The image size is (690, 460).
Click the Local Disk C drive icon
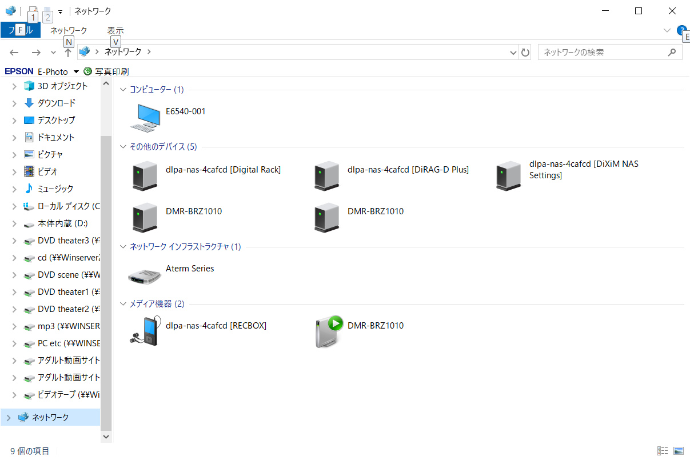(x=29, y=206)
